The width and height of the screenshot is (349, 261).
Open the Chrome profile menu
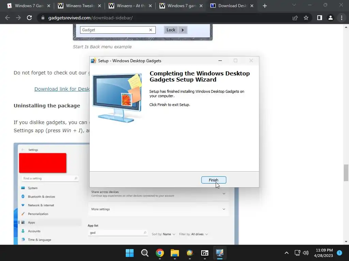331,18
